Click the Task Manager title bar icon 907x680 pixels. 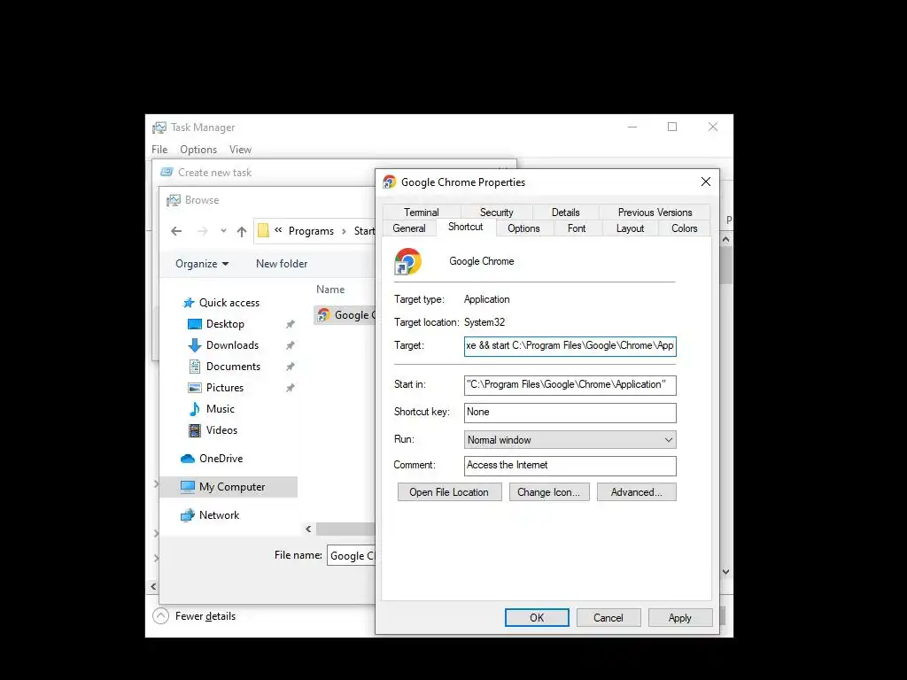(159, 127)
